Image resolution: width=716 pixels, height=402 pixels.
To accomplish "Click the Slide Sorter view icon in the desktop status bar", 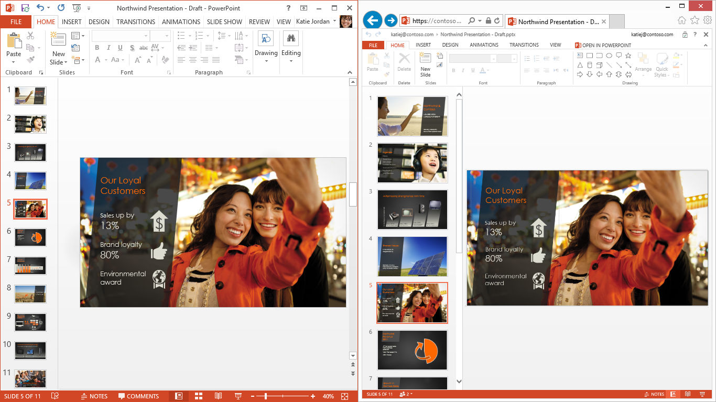I will coord(199,396).
